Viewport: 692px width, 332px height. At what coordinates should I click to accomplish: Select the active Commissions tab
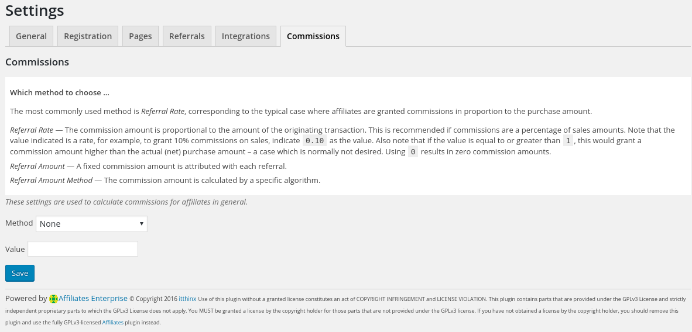click(x=313, y=36)
